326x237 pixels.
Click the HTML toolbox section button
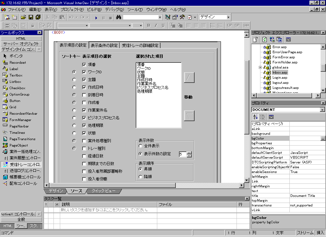[21, 39]
